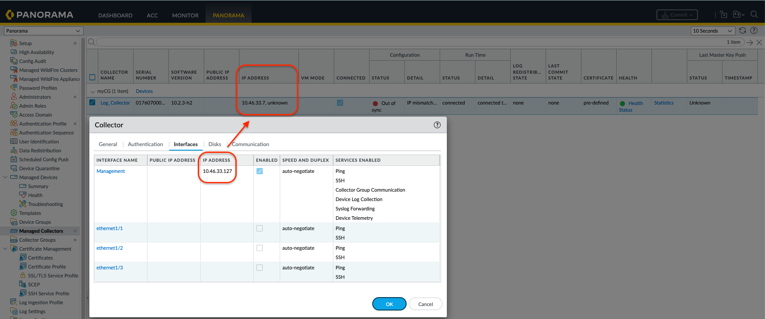Click the Log Ingestion Profile icon
Image resolution: width=765 pixels, height=319 pixels.
(13, 302)
